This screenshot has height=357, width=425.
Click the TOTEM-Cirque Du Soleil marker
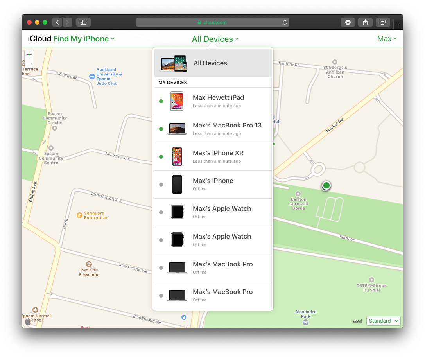[x=371, y=280]
